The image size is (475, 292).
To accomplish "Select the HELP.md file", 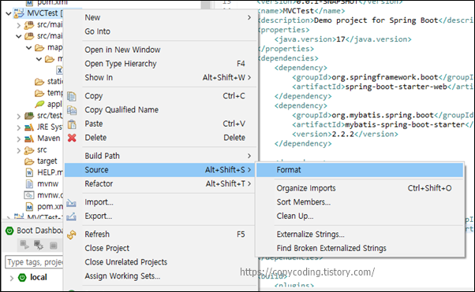I will click(x=43, y=172).
